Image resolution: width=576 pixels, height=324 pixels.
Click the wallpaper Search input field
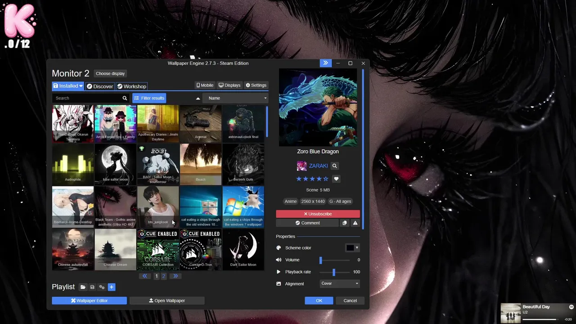(x=87, y=98)
